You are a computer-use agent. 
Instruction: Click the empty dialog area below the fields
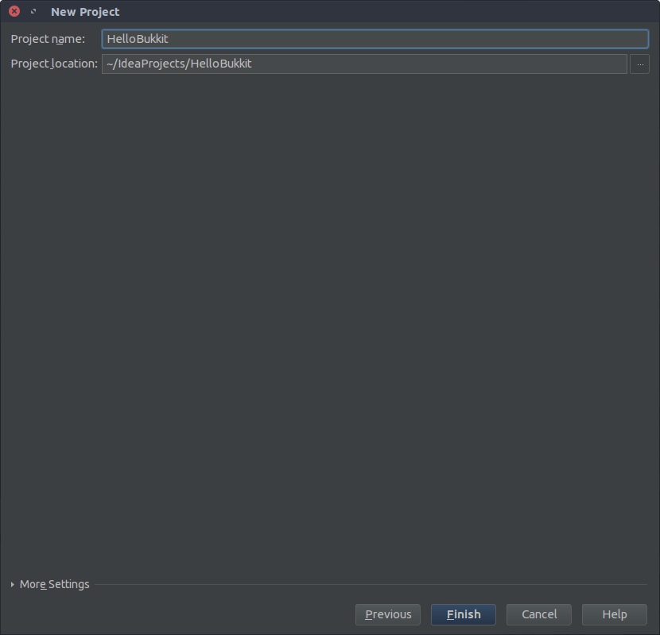click(330, 318)
